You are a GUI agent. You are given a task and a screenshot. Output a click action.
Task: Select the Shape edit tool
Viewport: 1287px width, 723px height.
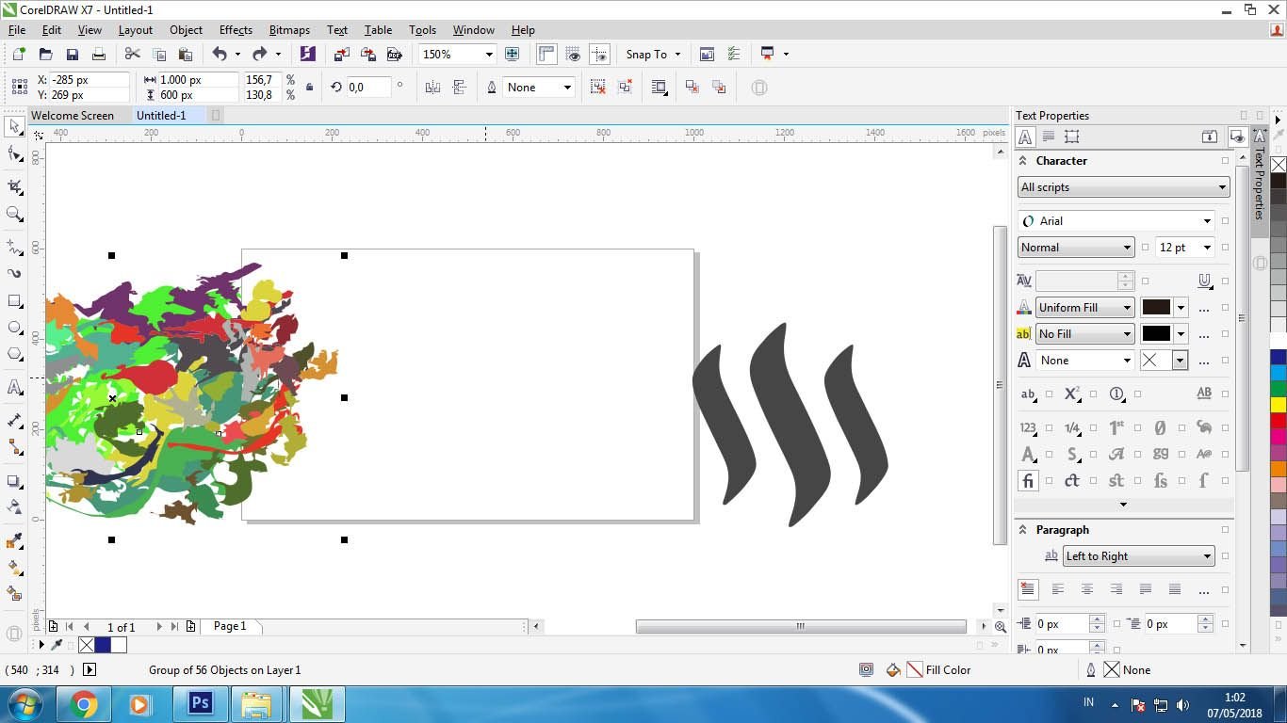point(14,153)
